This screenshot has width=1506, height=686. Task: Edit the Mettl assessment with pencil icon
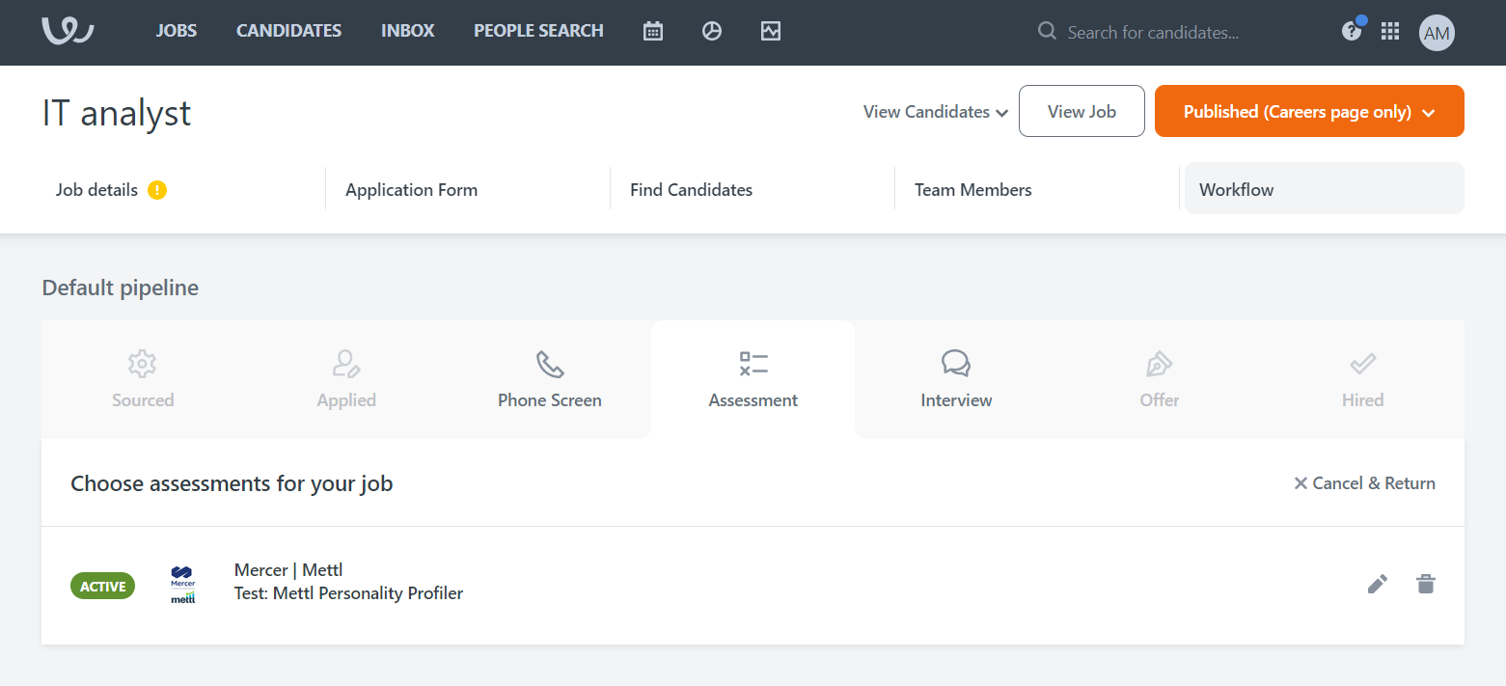(1378, 584)
